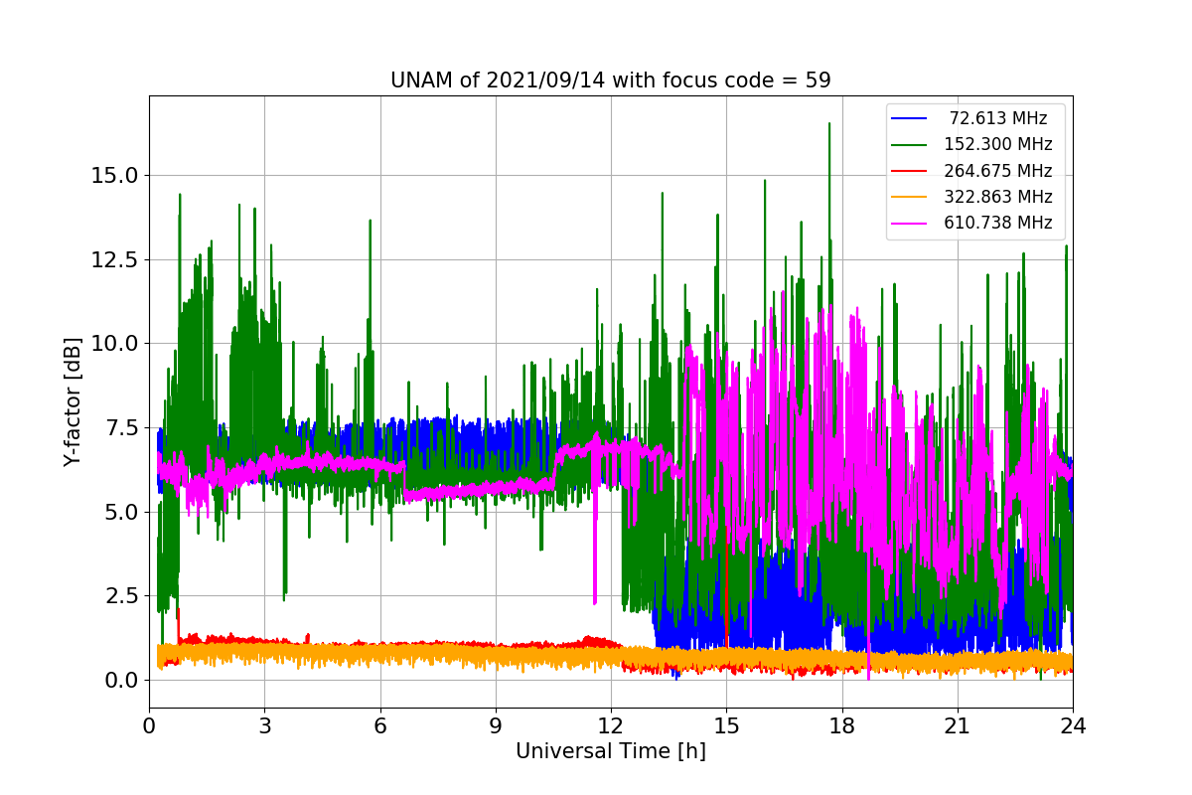Click the 'Y-factor [dB]' axis label
The image size is (1192, 795).
click(x=72, y=402)
